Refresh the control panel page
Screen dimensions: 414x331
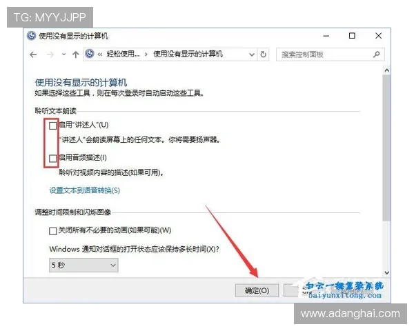264,54
